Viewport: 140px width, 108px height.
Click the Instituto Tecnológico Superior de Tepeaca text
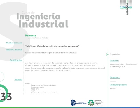(99, 103)
